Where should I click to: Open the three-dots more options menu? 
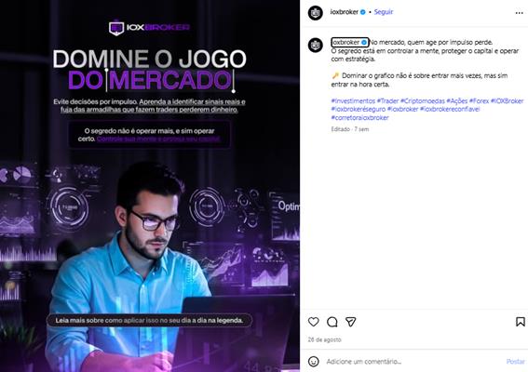(519, 13)
